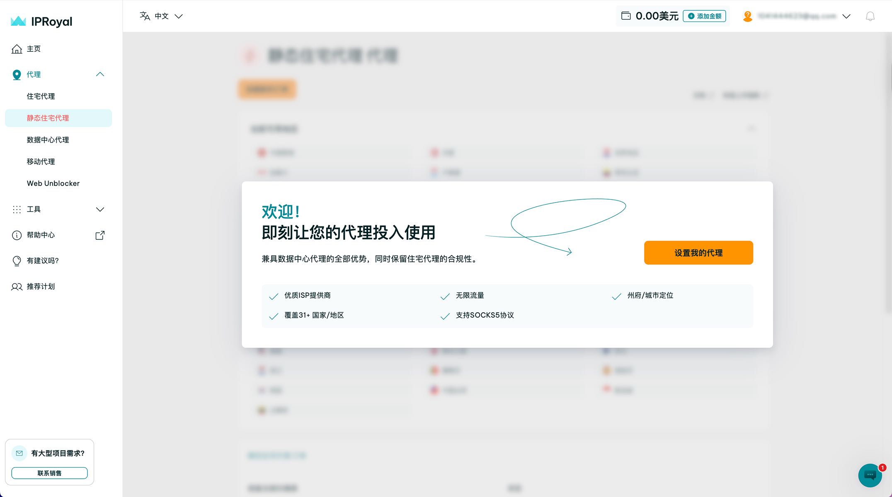Open the 中文 language dropdown
The height and width of the screenshot is (497, 892).
[x=179, y=16]
